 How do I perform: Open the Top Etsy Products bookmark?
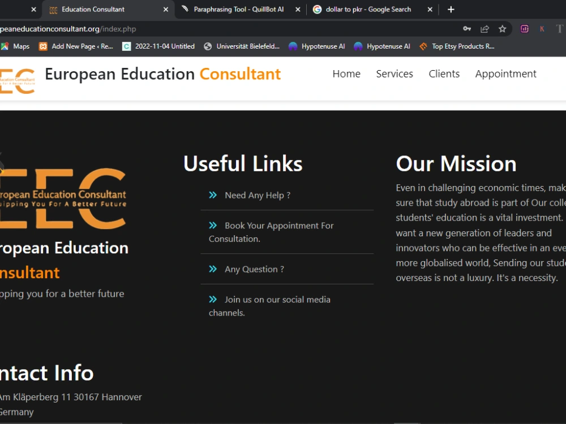pos(457,46)
